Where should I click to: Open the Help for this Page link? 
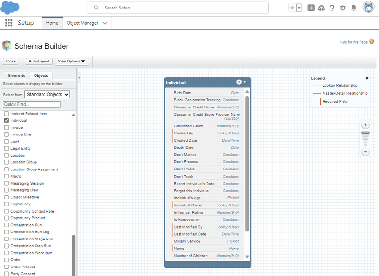[x=353, y=42]
